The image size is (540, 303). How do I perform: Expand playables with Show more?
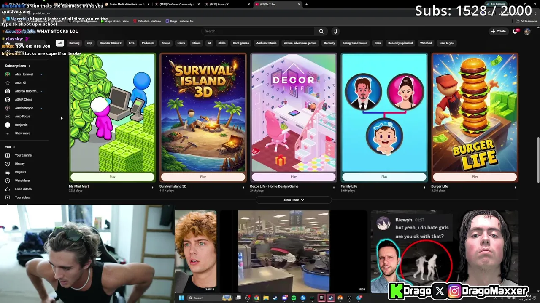point(294,200)
